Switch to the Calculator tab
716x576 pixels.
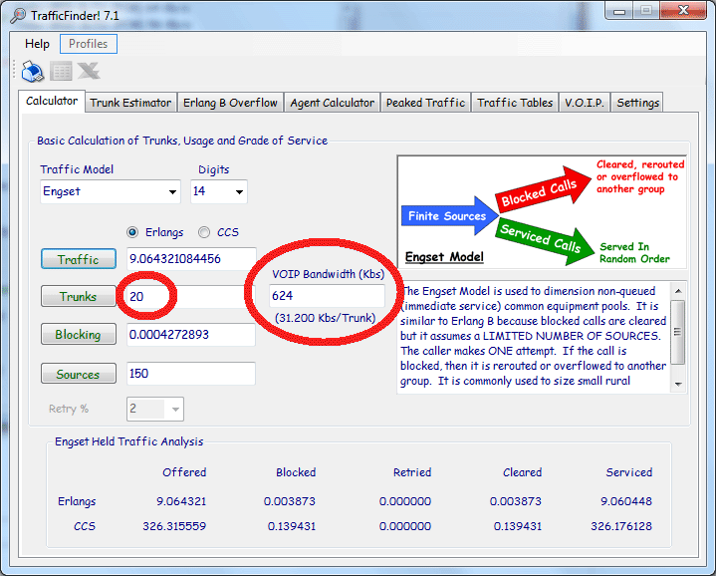[x=52, y=101]
